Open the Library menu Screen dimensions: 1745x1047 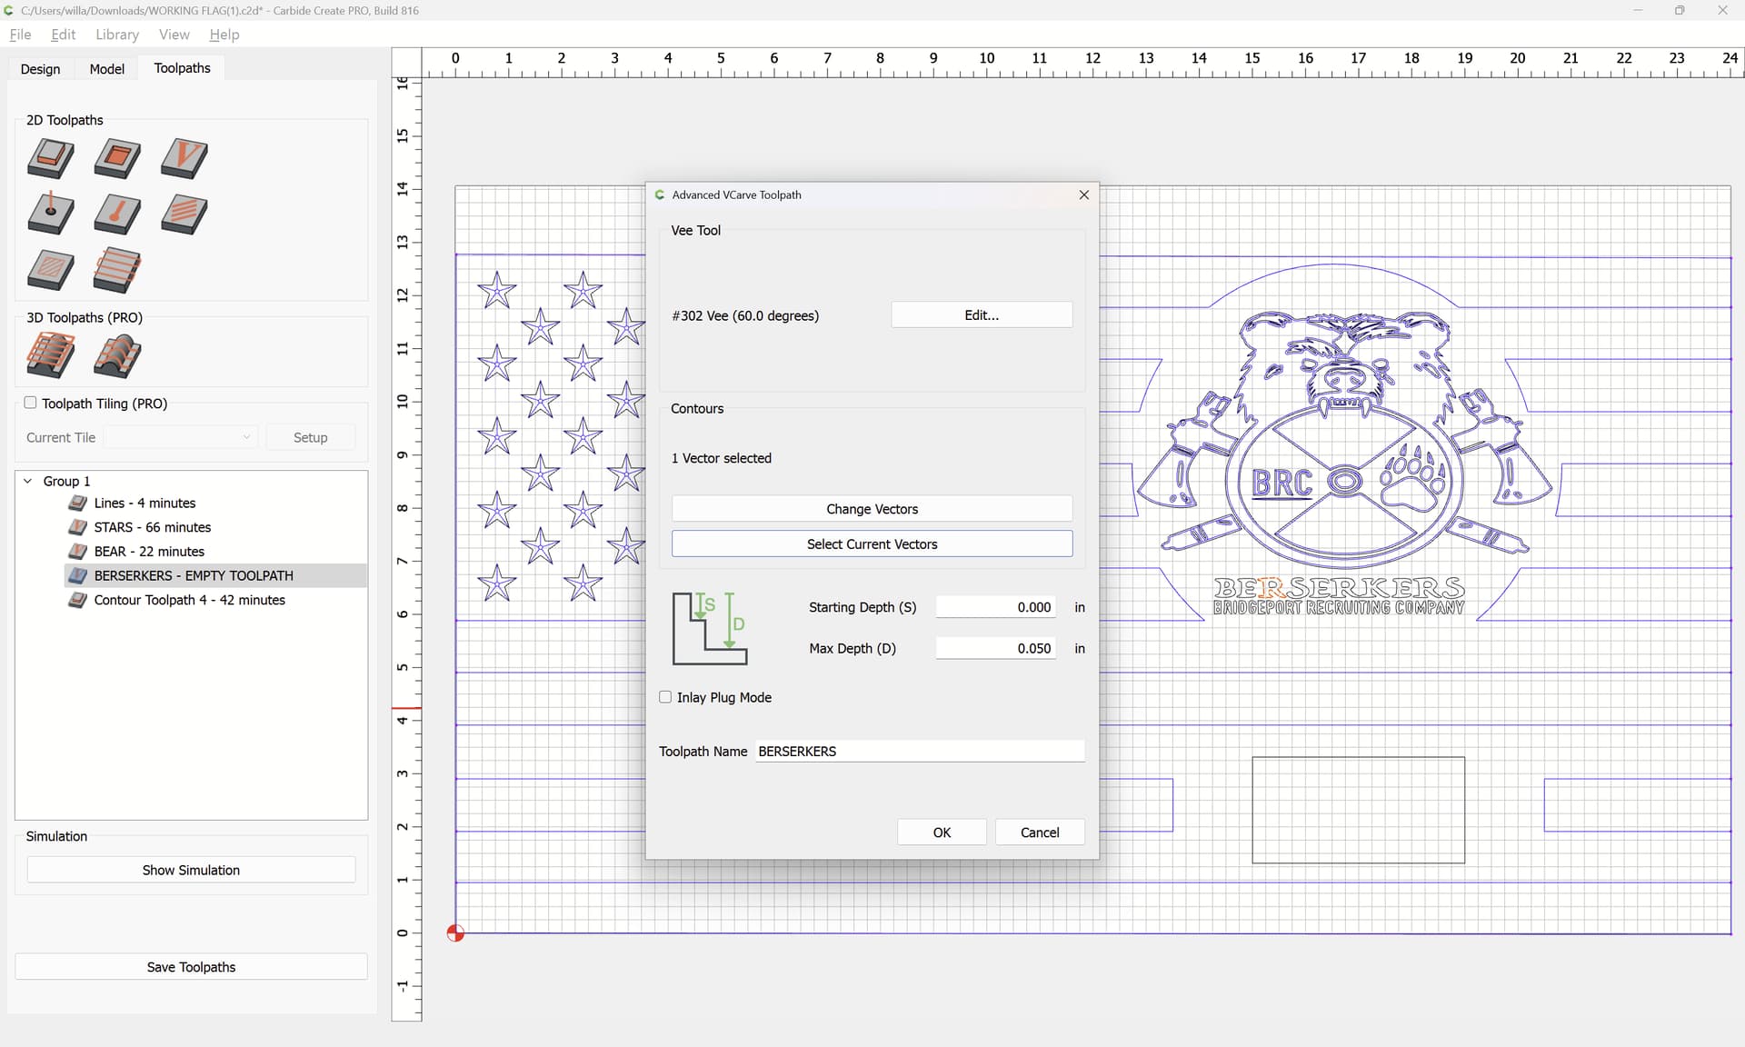(117, 35)
